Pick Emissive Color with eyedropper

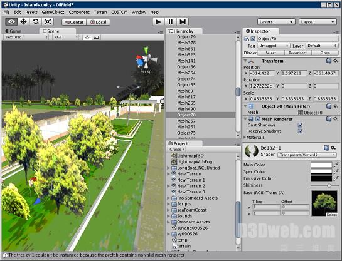(336, 178)
